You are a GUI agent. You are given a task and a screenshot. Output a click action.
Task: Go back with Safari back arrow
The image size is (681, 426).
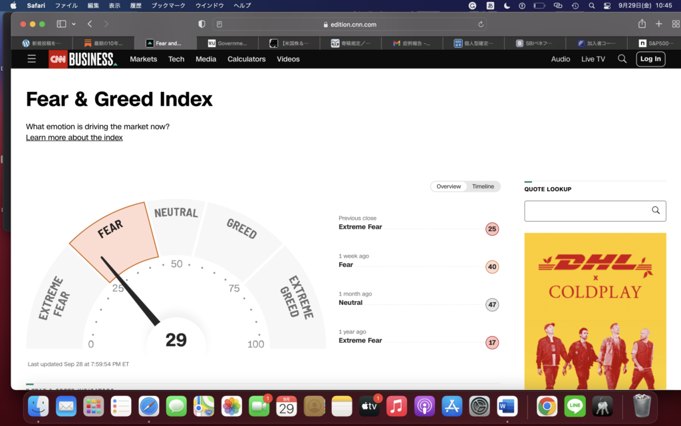(x=90, y=24)
